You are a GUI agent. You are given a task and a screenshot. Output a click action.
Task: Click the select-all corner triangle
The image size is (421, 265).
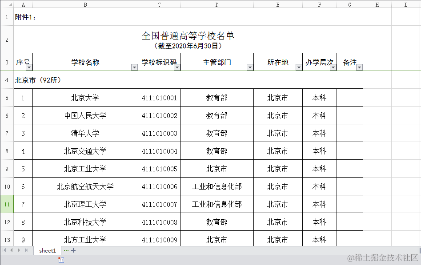click(x=10, y=5)
